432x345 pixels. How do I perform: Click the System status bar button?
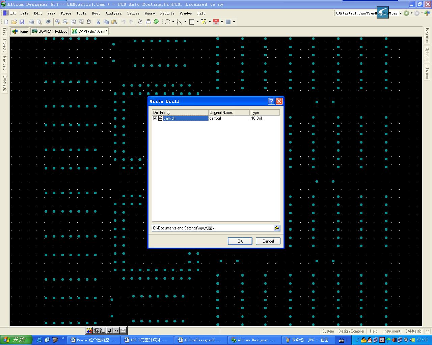(x=328, y=331)
